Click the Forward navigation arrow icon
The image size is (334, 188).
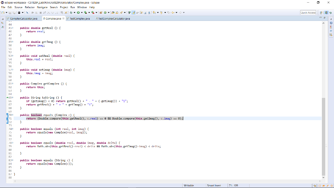click(x=180, y=13)
